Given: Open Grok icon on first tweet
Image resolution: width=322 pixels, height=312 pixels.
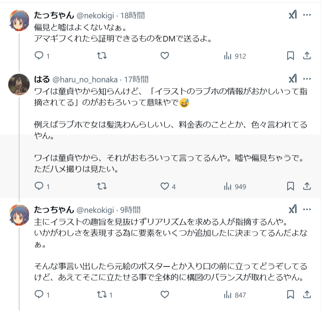Looking at the screenshot, I should click(x=293, y=15).
